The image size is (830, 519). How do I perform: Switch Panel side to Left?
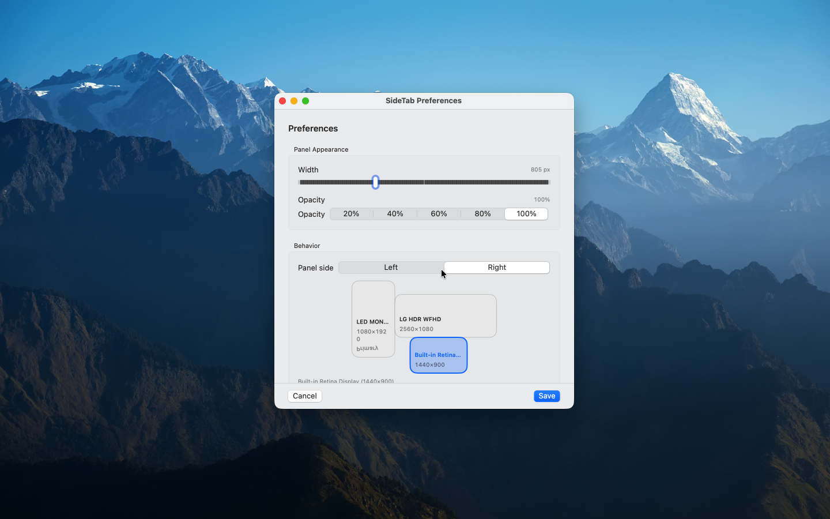click(391, 267)
